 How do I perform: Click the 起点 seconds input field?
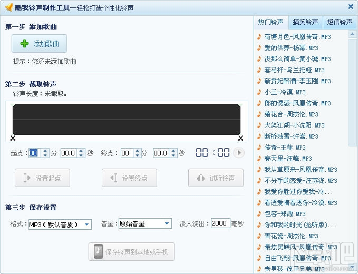pyautogui.click(x=69, y=153)
